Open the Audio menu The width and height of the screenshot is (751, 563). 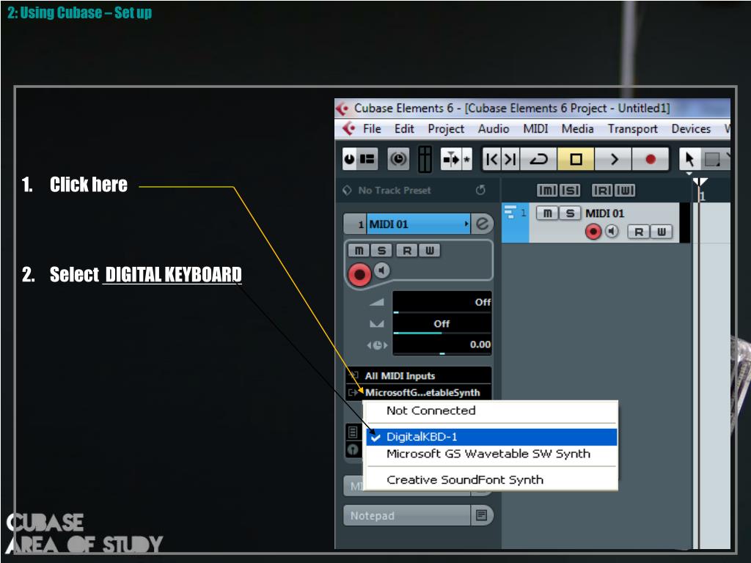coord(494,128)
